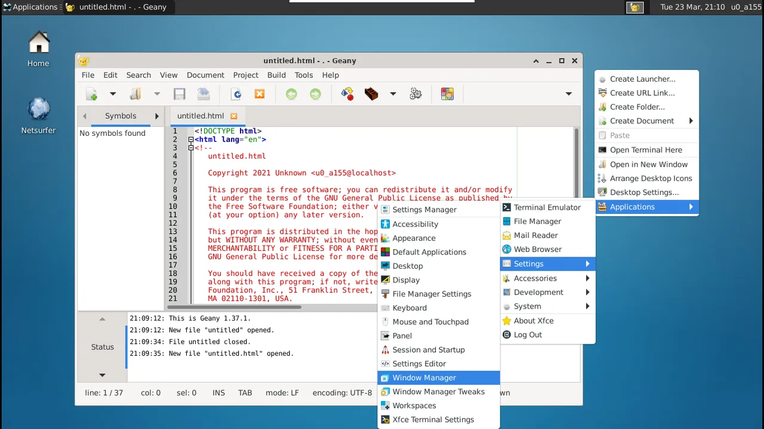Open Default Applications settings

(x=439, y=252)
